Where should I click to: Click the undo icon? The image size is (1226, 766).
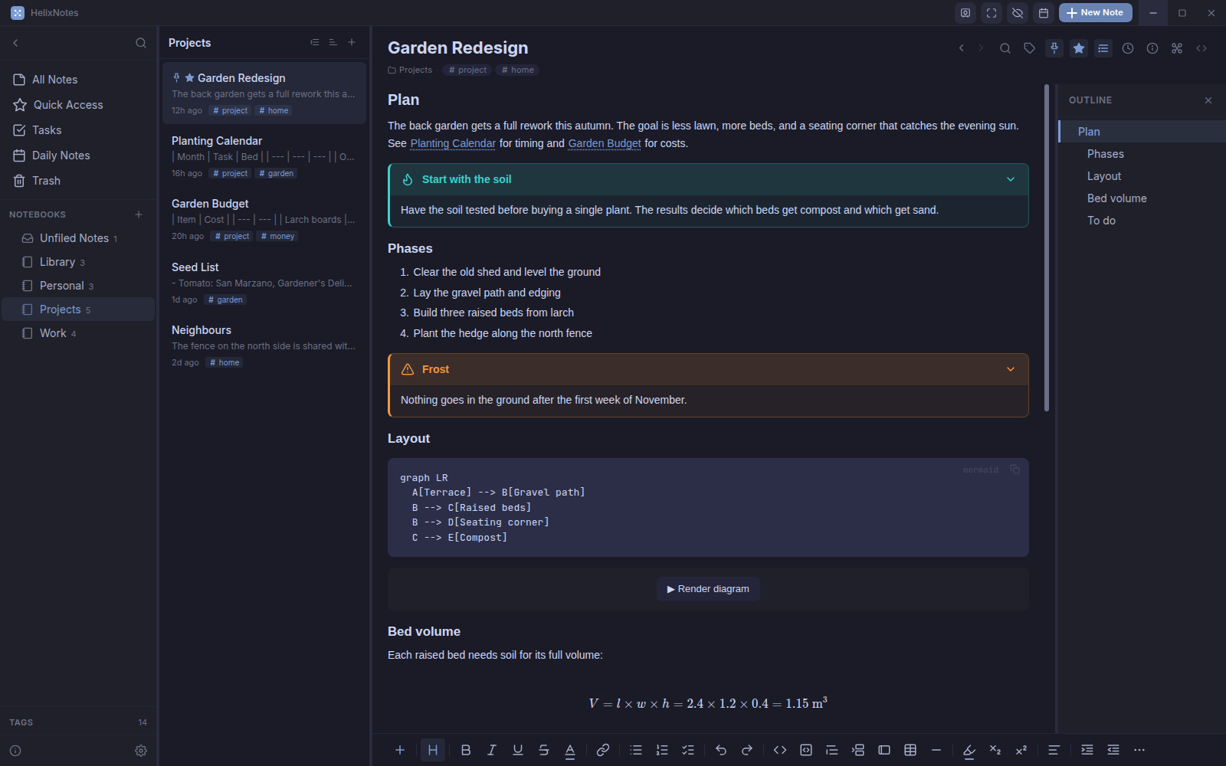coord(721,750)
